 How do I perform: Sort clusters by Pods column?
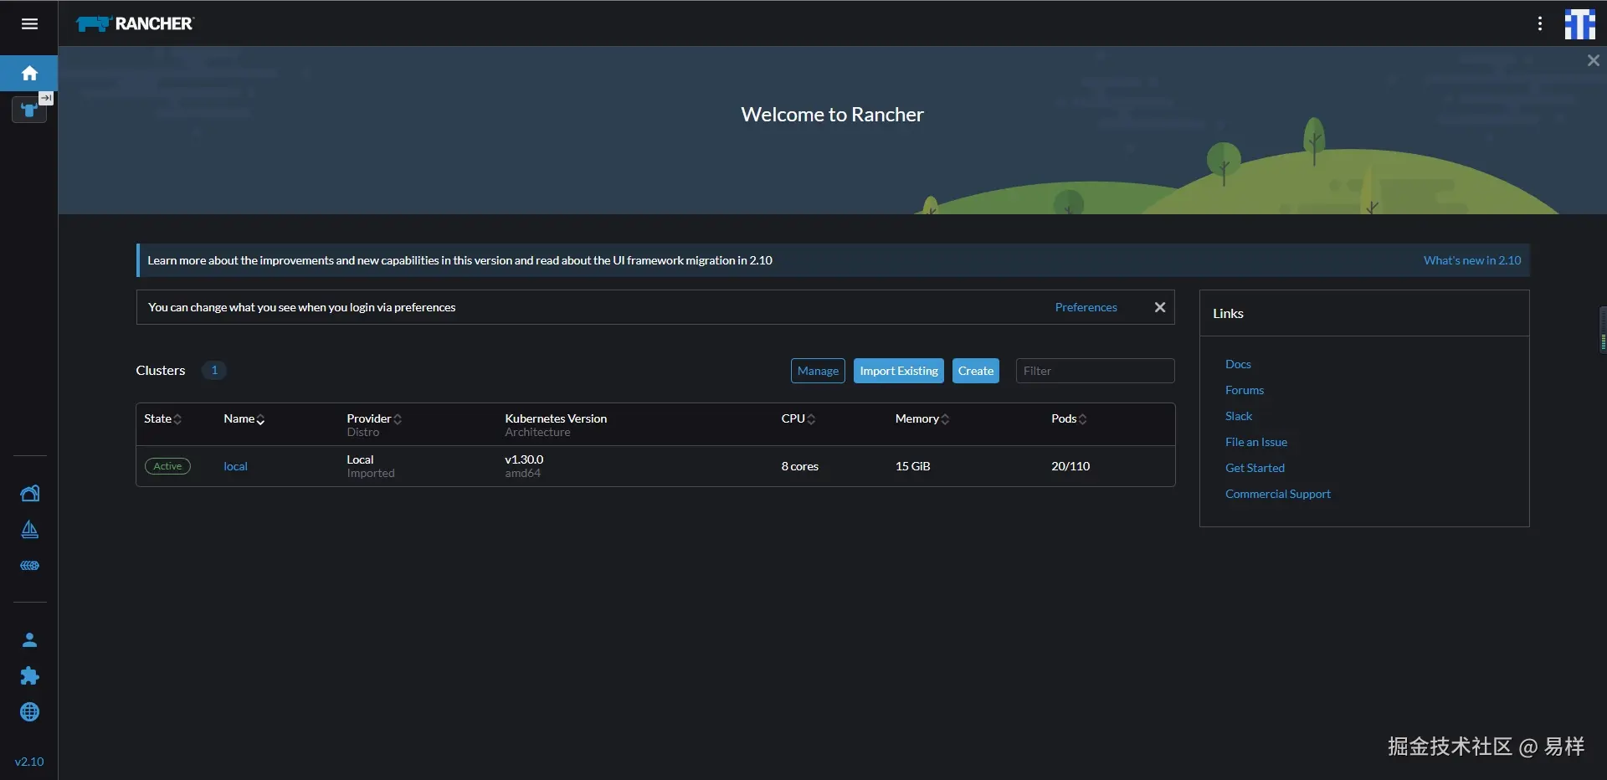coord(1069,418)
